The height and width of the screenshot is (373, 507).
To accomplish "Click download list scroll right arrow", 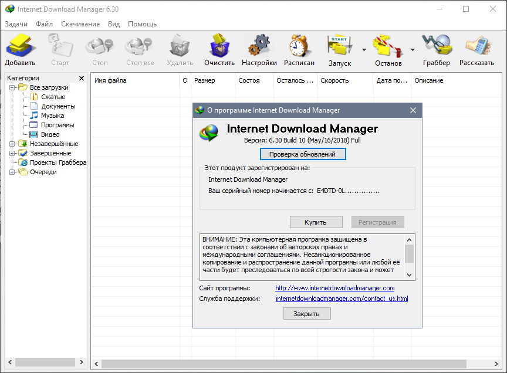I will pyautogui.click(x=496, y=364).
